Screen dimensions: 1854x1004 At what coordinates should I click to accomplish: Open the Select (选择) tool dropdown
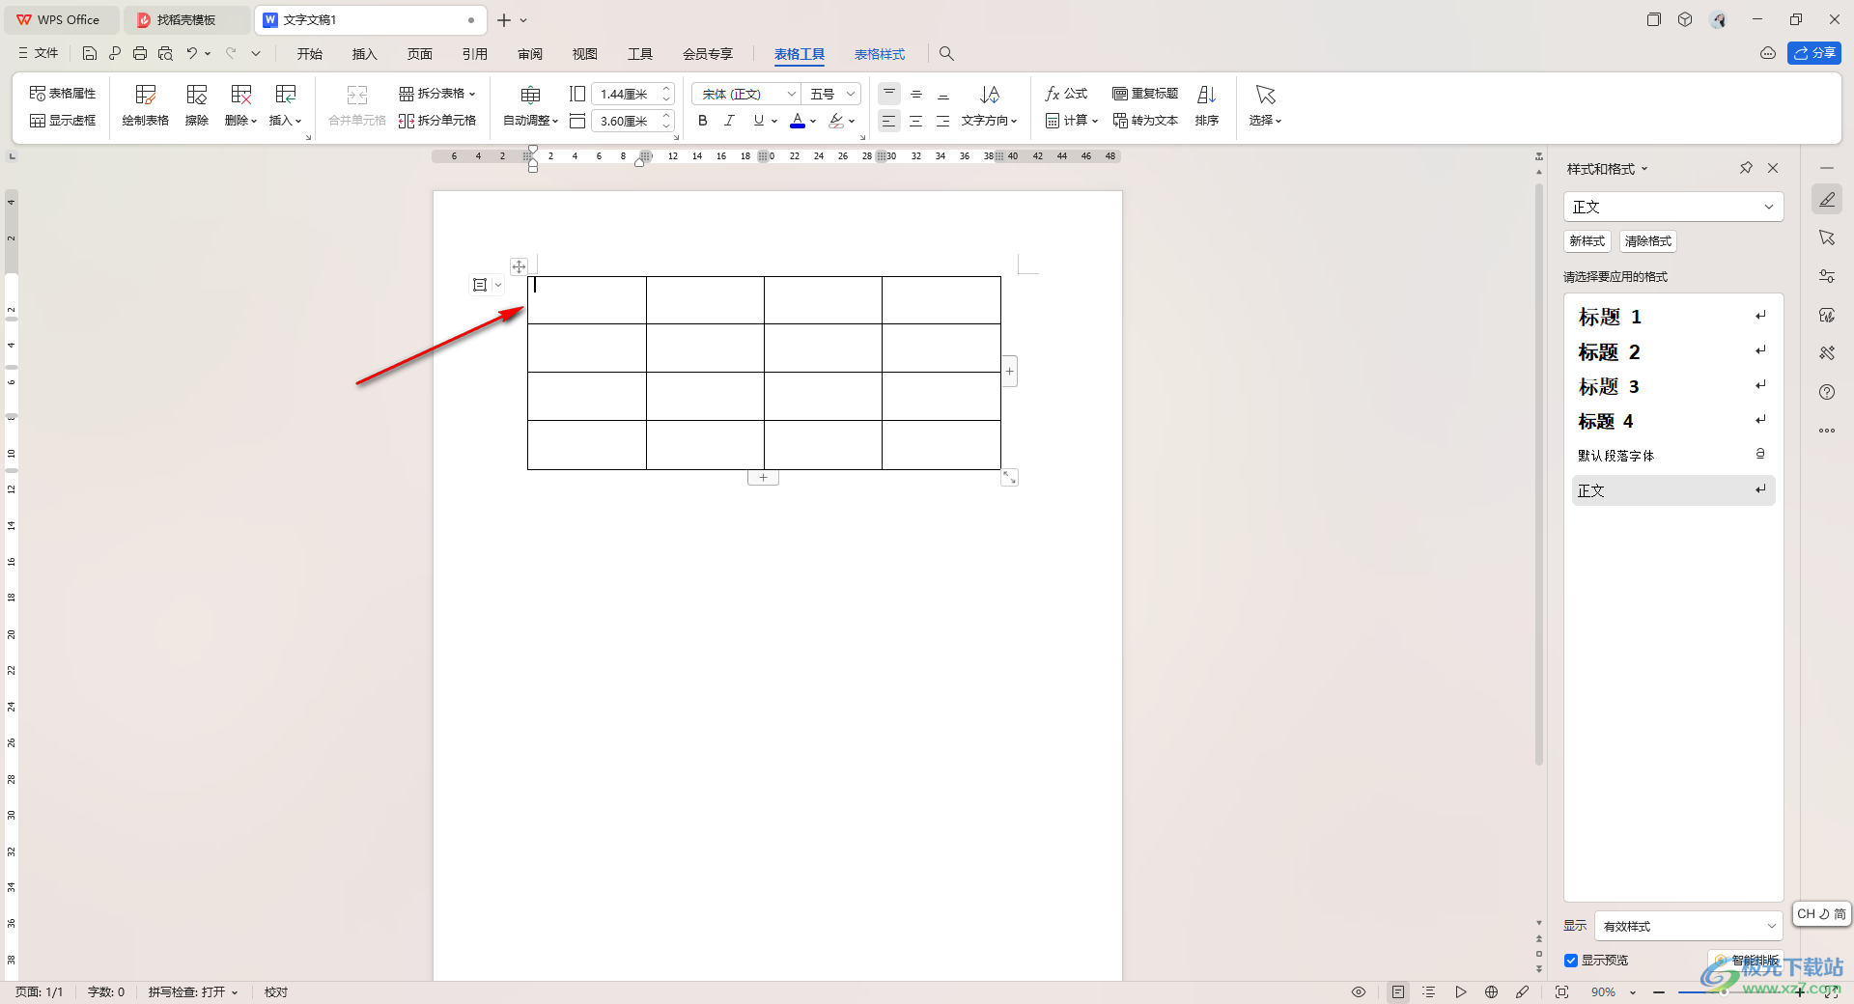(x=1265, y=105)
